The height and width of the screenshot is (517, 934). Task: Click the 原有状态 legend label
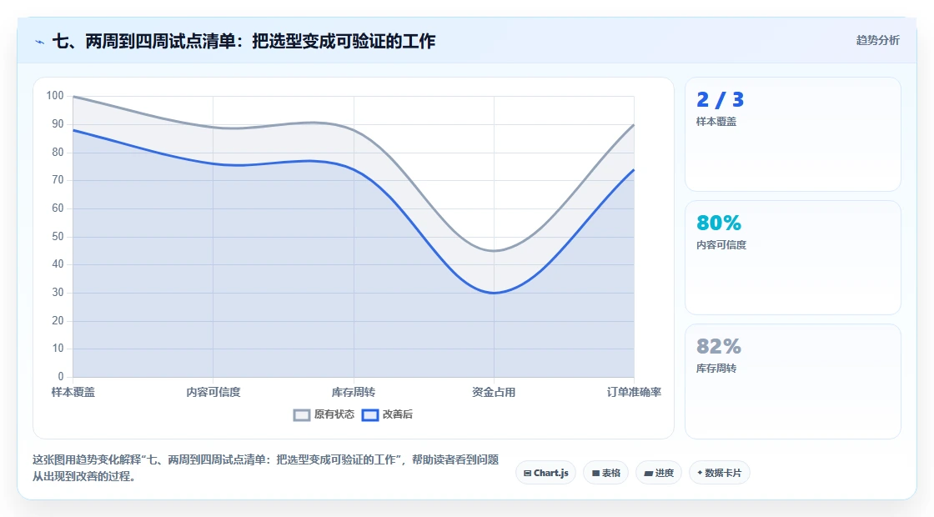334,414
